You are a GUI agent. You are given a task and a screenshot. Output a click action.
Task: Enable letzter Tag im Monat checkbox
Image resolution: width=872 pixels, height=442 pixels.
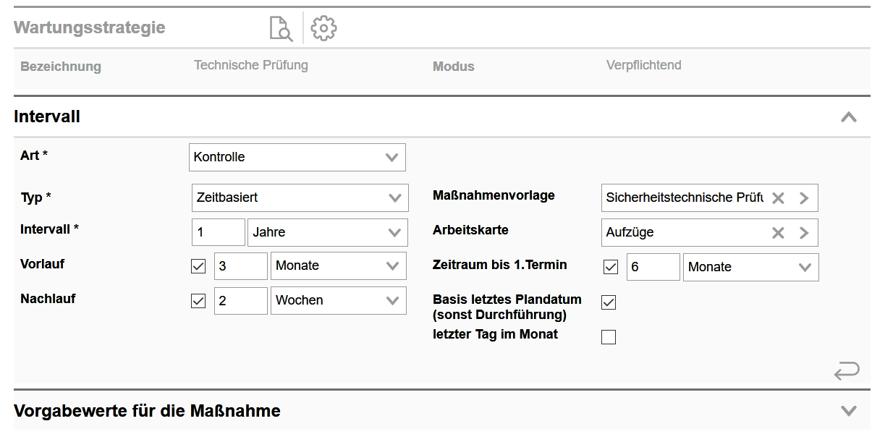click(609, 337)
